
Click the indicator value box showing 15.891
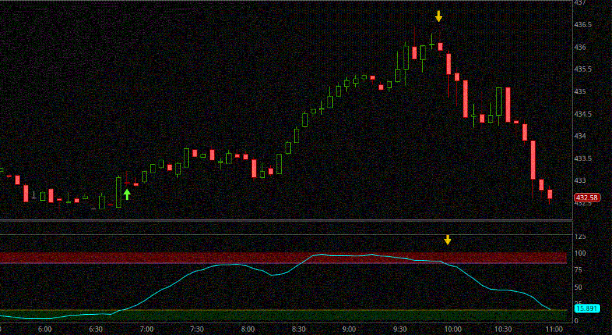588,309
